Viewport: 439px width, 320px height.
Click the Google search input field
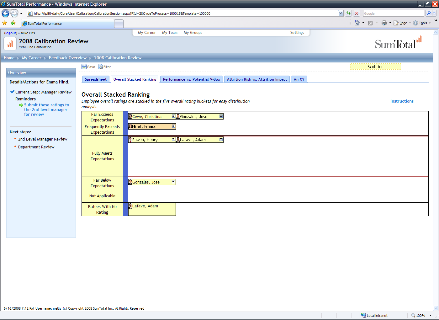(393, 13)
